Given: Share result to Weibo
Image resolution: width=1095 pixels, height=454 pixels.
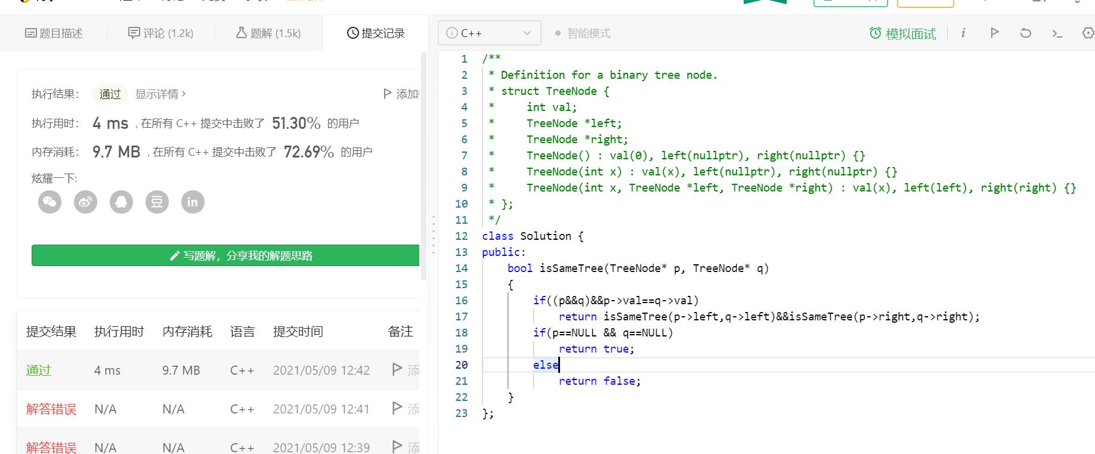Looking at the screenshot, I should [x=86, y=202].
